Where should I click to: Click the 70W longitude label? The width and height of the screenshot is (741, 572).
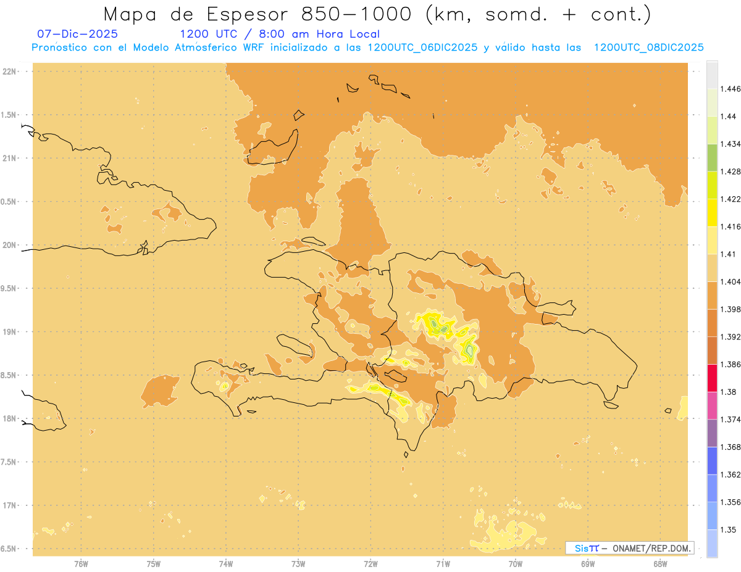(516, 563)
